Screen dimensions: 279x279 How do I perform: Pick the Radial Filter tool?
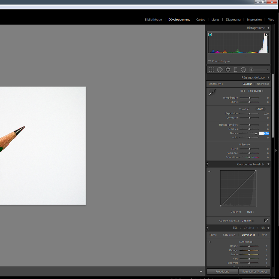243,70
